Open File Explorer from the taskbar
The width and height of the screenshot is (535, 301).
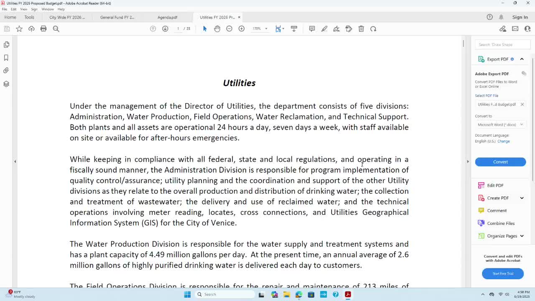(x=287, y=294)
